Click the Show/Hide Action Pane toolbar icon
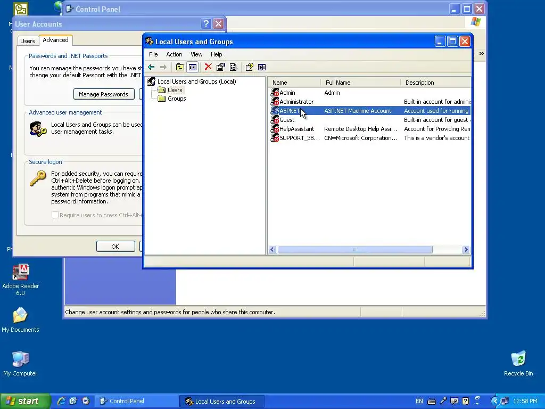545x409 pixels. pos(262,67)
